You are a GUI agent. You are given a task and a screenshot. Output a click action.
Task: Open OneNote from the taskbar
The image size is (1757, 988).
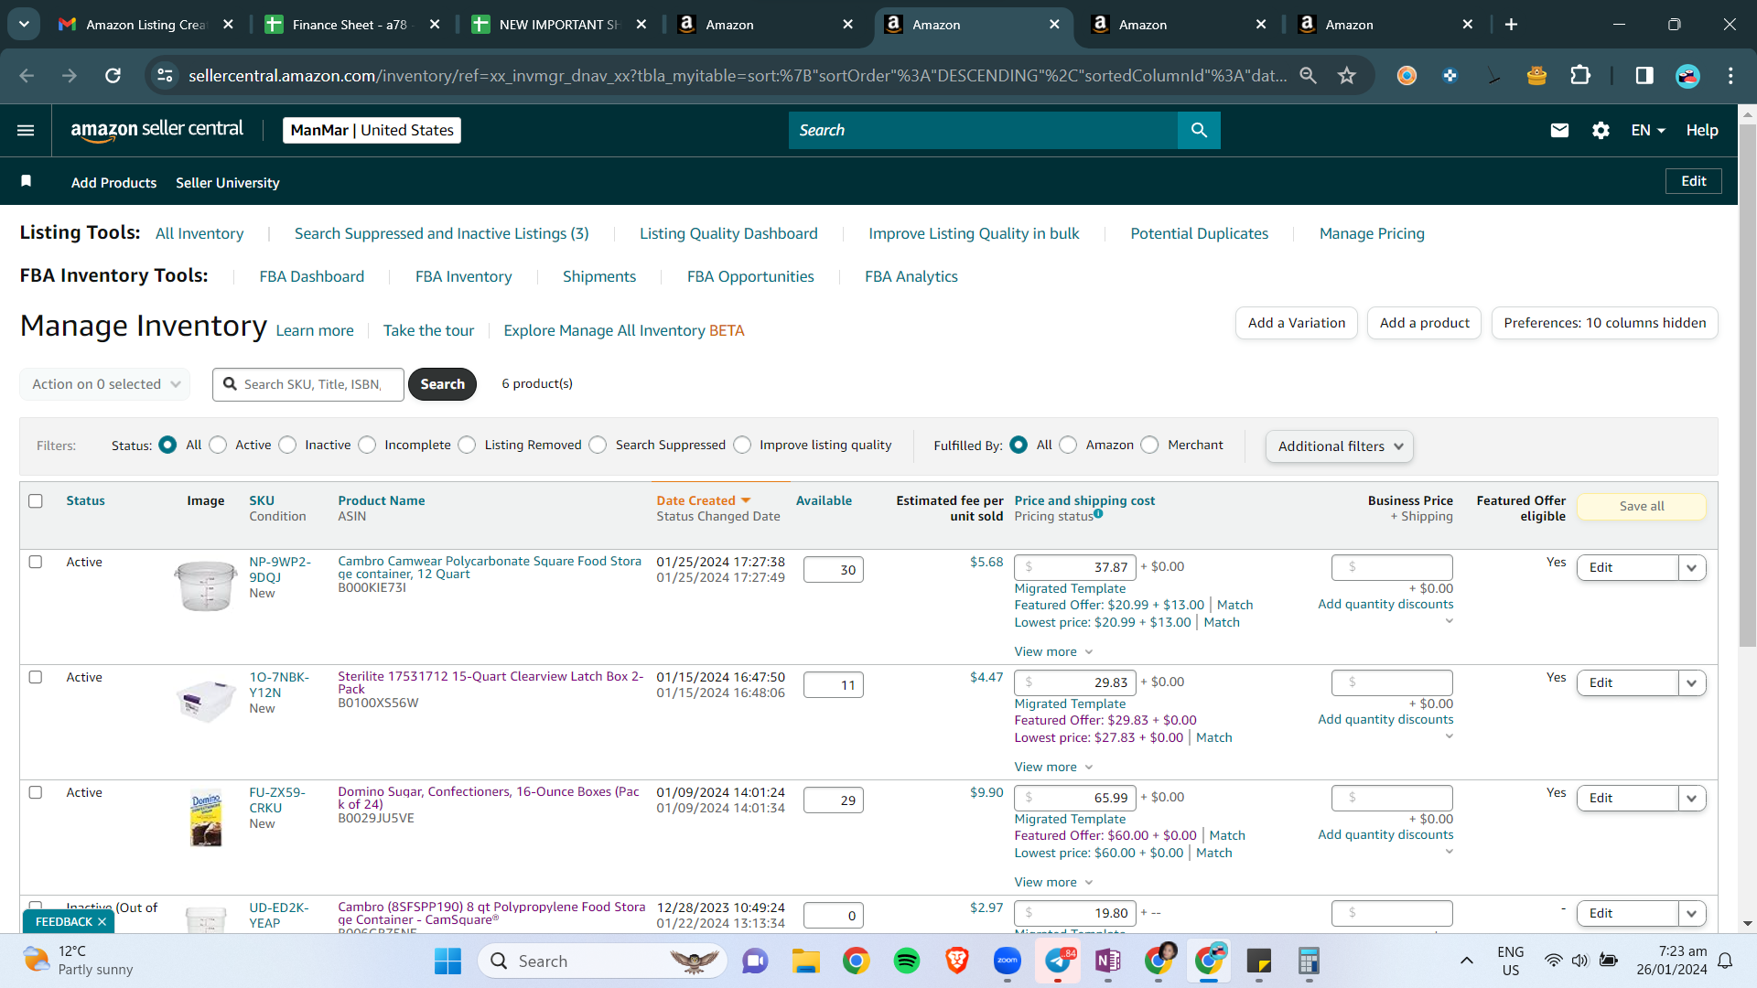pyautogui.click(x=1108, y=961)
